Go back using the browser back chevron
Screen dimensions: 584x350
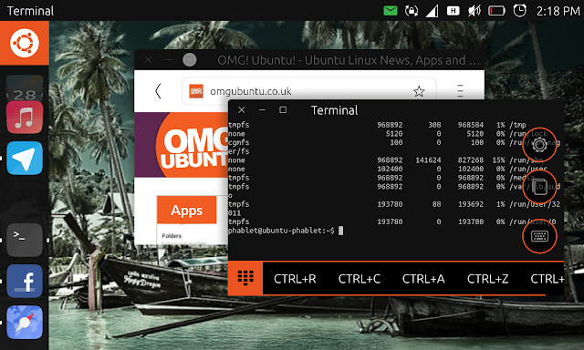point(158,91)
